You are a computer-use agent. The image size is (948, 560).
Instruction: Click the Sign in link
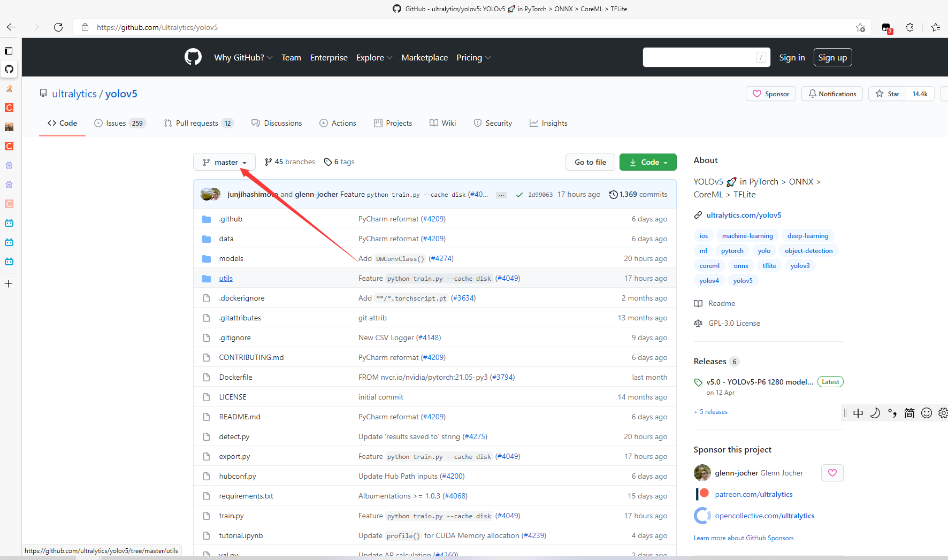792,57
